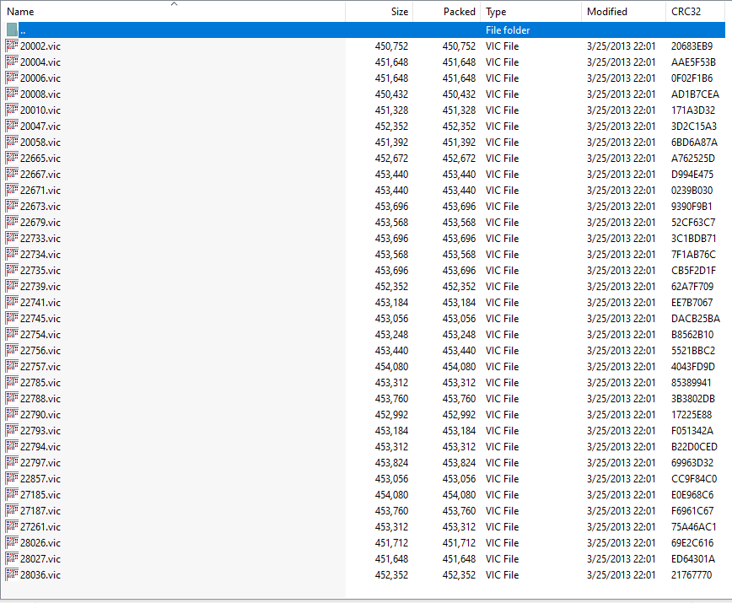Click the file icon of 20008.vic
The width and height of the screenshot is (732, 603).
[x=12, y=94]
